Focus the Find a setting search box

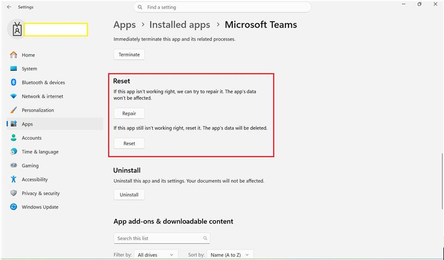(223, 7)
